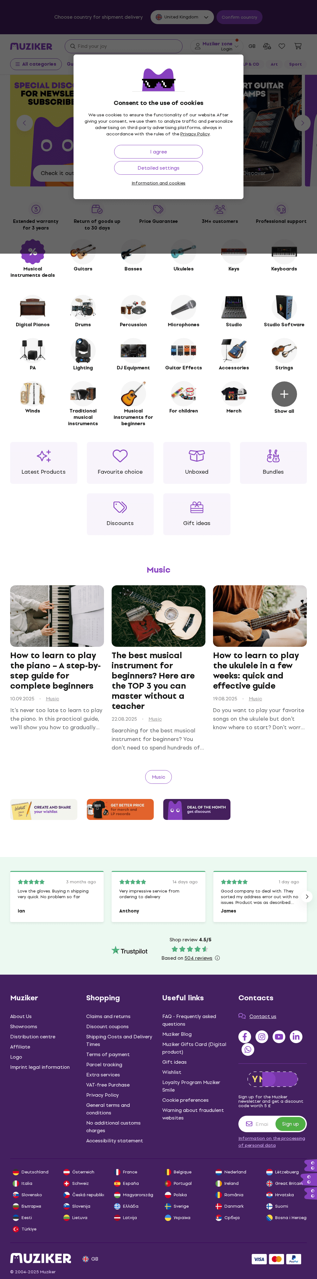Viewport: 317px width, 1279px height.
Task: Click the Show all categories plus icon
Action: coord(284,394)
